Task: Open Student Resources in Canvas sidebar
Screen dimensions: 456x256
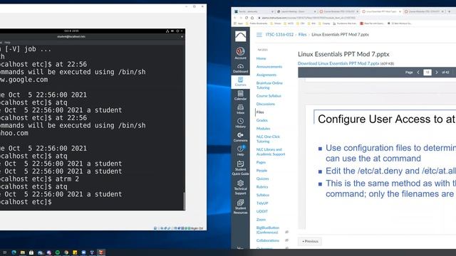Action: (240, 207)
